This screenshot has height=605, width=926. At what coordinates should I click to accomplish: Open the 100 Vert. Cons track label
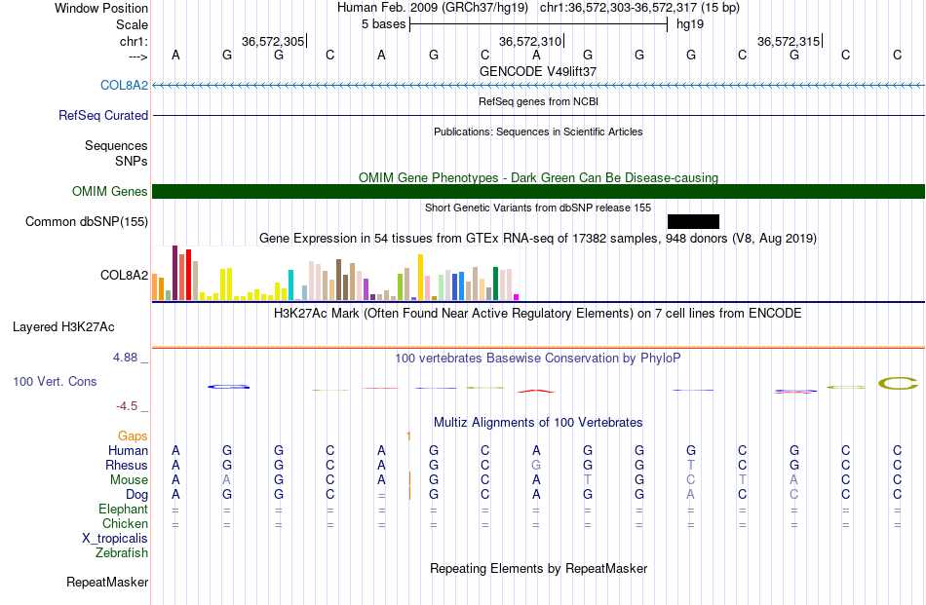point(55,381)
